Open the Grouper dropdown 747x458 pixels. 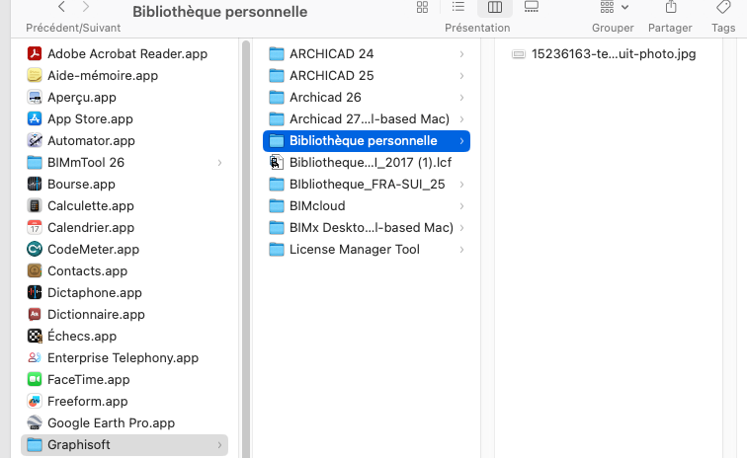[x=614, y=7]
